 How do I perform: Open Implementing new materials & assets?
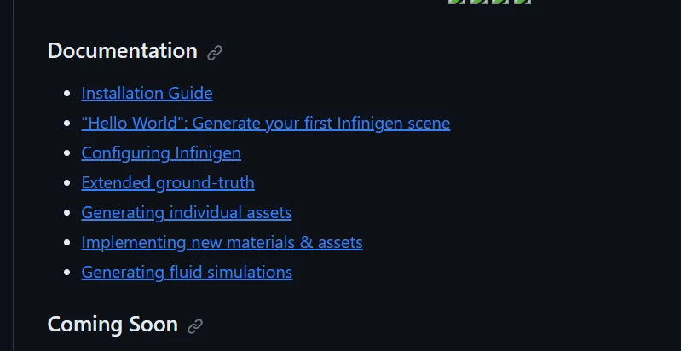point(222,242)
